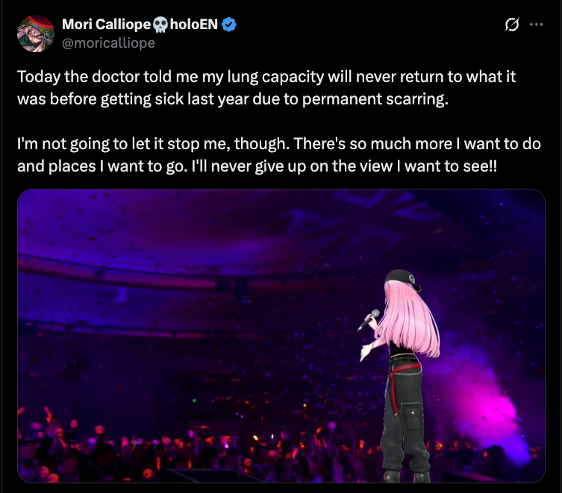Click the Mori Calliope display name

[106, 25]
